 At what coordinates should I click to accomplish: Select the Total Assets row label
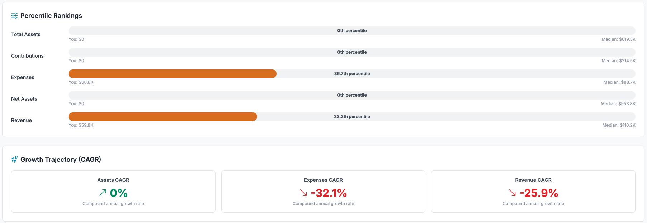point(25,34)
